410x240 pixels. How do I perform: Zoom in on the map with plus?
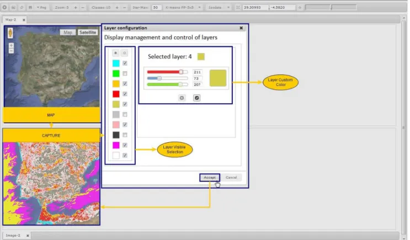(x=11, y=45)
